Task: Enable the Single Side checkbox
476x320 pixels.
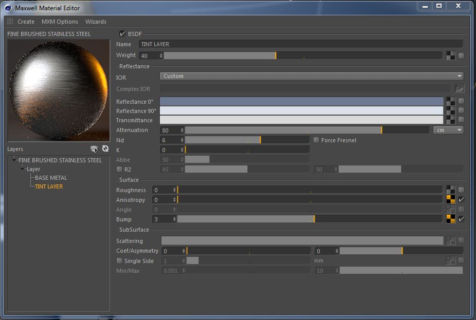Action: pos(120,261)
